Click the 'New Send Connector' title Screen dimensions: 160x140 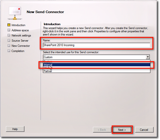point(45,12)
